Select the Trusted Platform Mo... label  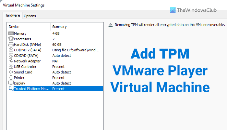point(32,89)
